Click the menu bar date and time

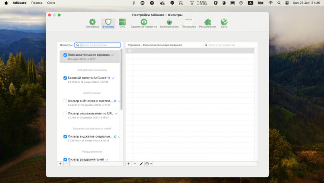click(307, 3)
